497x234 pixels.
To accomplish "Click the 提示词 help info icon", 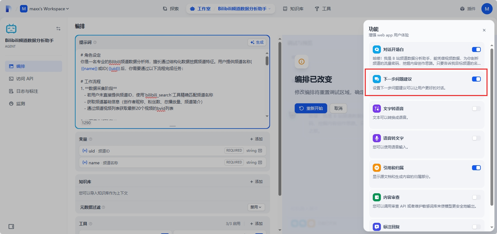I will [x=95, y=42].
